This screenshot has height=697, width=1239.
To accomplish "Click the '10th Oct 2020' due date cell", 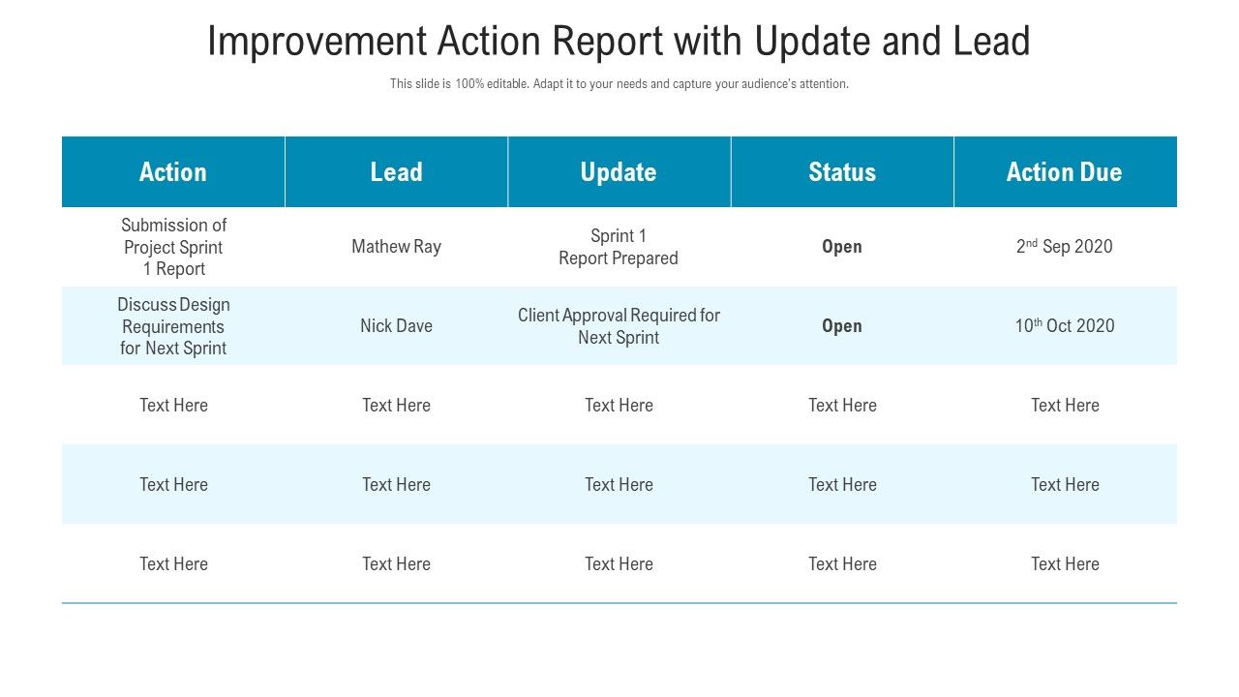I will (x=1065, y=326).
